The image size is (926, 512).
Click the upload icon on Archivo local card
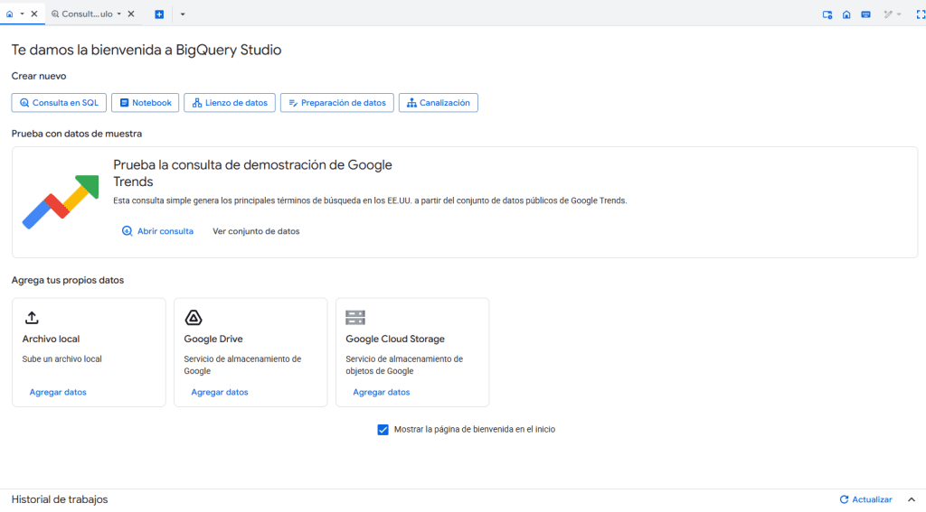click(x=32, y=317)
